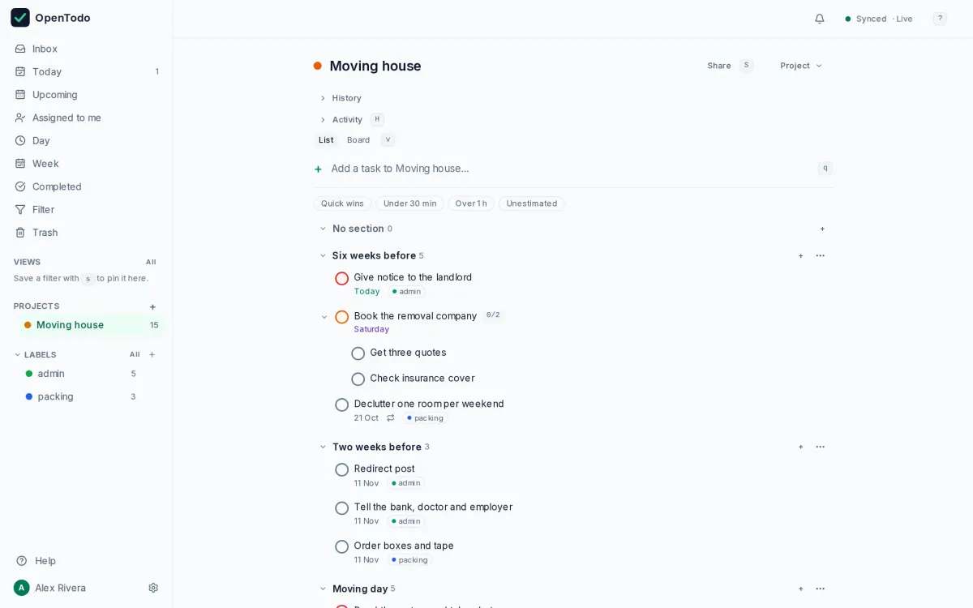Open Alex Rivera account
Screen dimensions: 973x608
pyautogui.click(x=50, y=588)
